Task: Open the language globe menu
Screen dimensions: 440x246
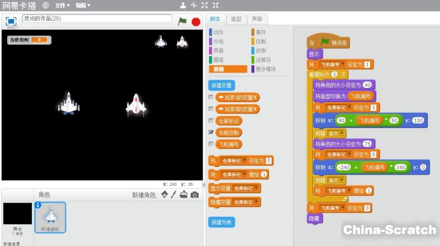Action: 45,5
